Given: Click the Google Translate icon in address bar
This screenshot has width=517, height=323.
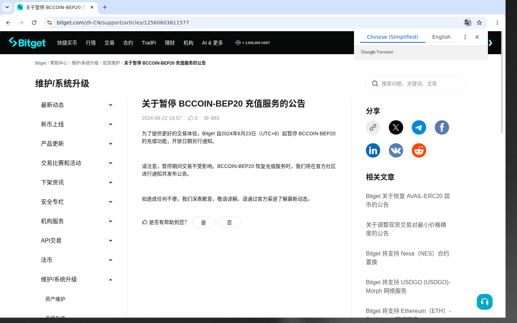Looking at the screenshot, I should (467, 23).
